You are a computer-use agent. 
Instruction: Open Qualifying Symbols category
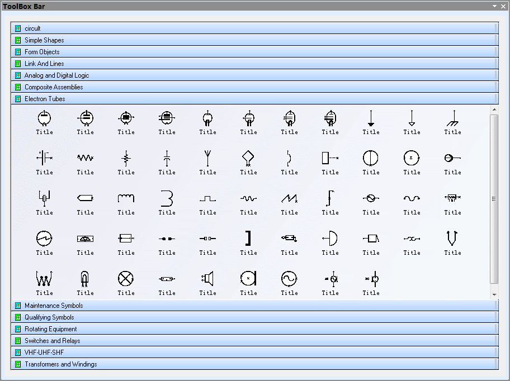pyautogui.click(x=254, y=317)
